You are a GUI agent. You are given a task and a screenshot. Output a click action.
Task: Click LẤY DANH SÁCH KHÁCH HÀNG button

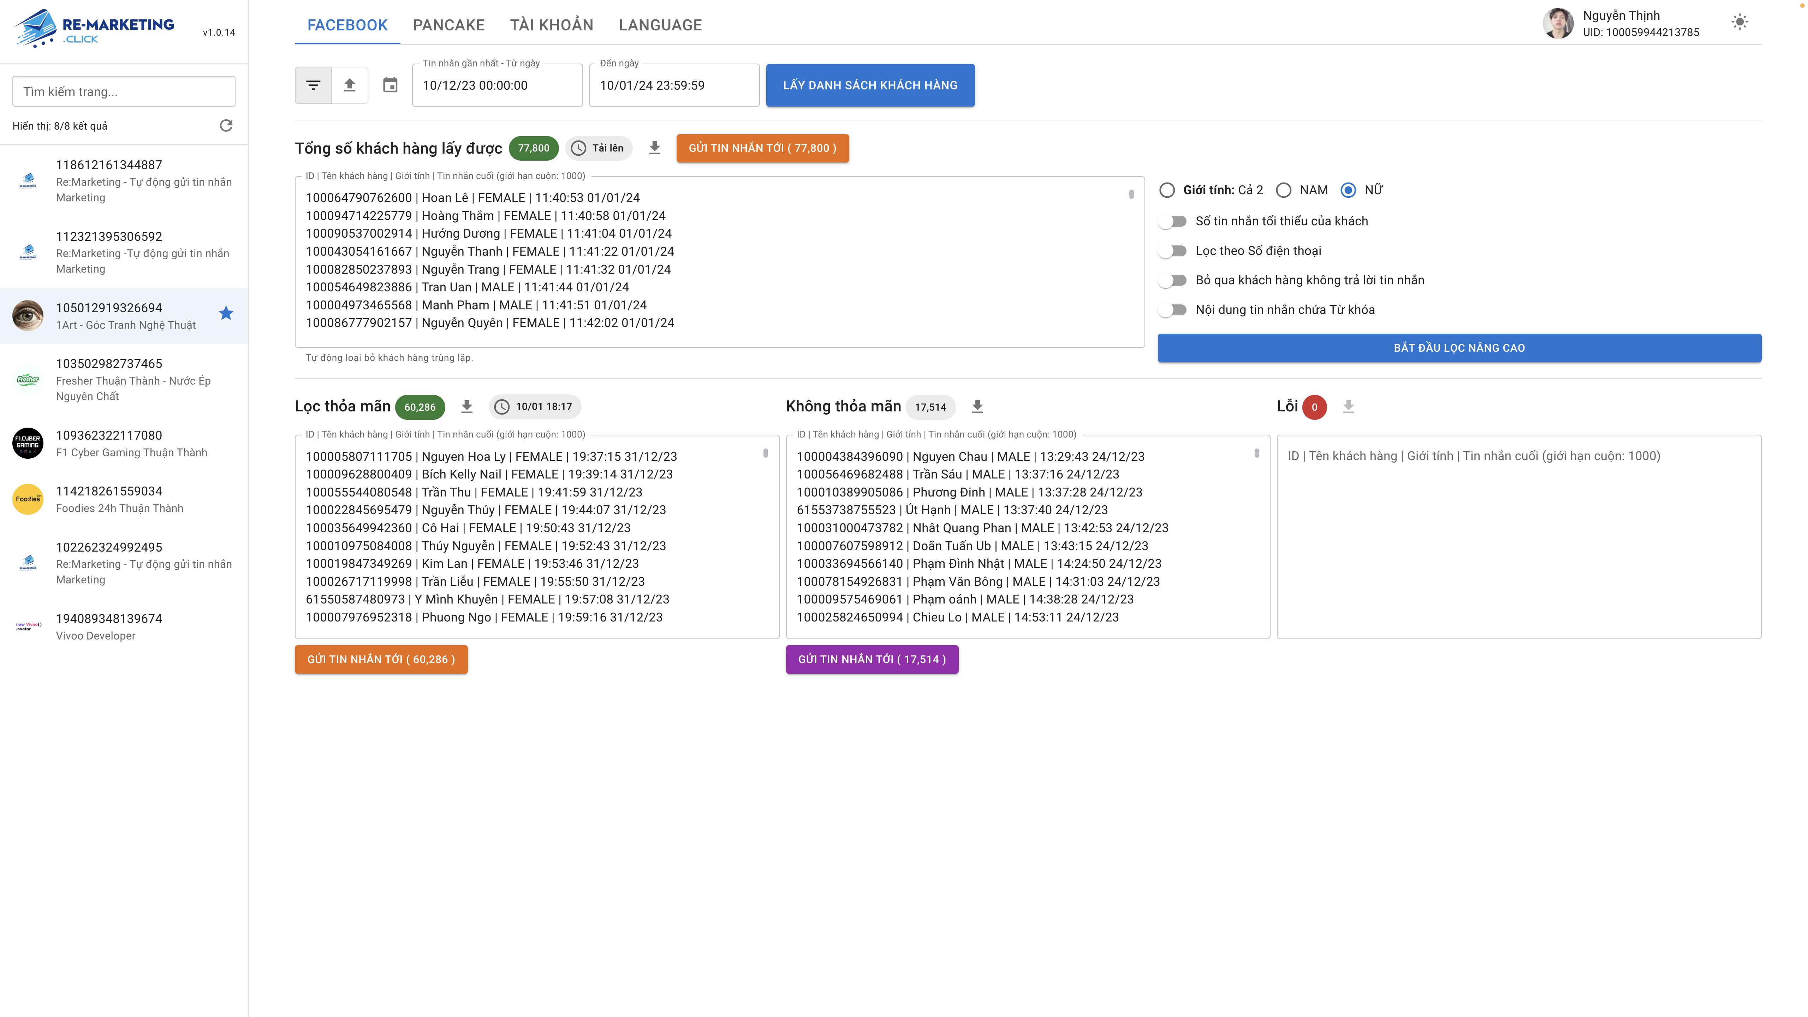coord(870,85)
